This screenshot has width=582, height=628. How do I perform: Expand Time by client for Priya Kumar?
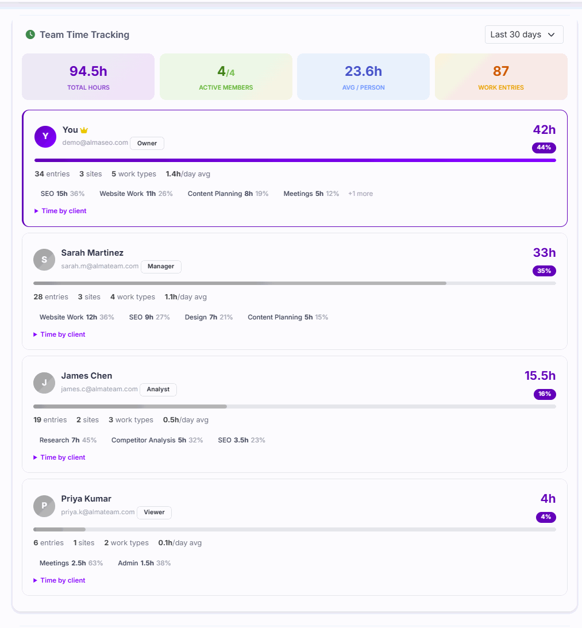pos(59,580)
